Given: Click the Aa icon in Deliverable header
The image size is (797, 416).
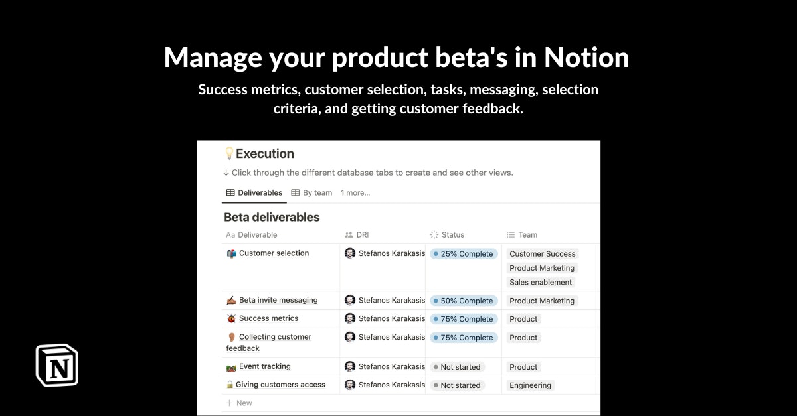Looking at the screenshot, I should click(x=230, y=235).
